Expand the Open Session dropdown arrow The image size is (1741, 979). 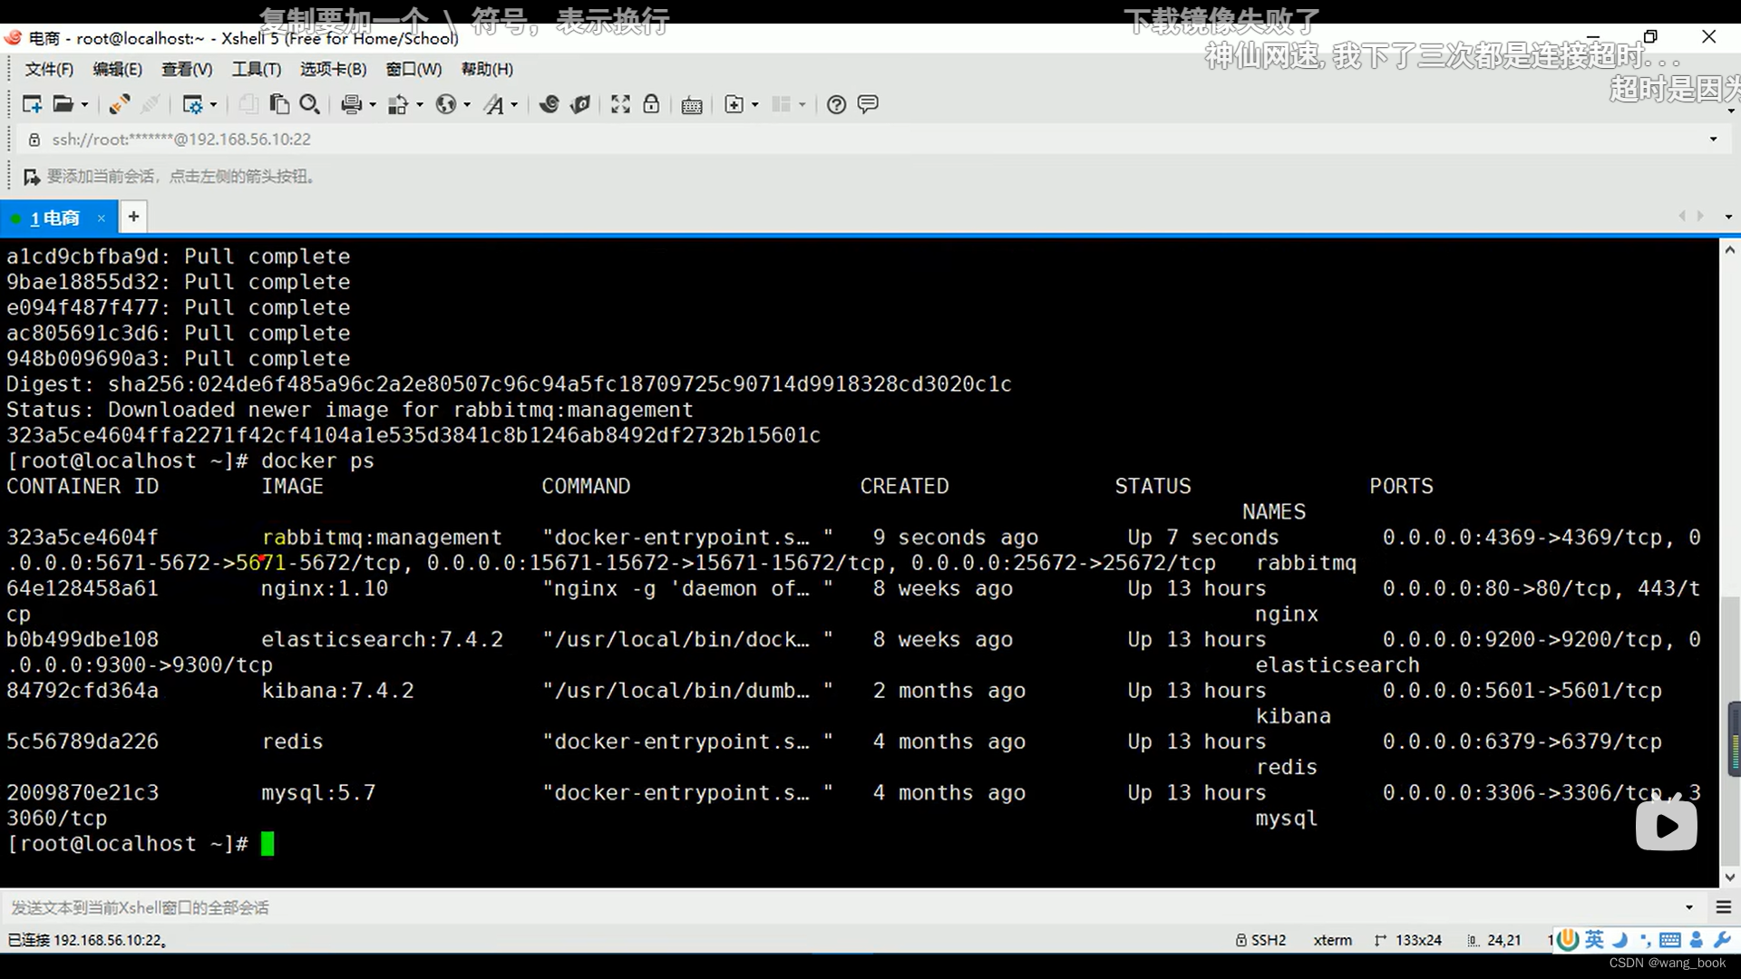click(x=85, y=105)
